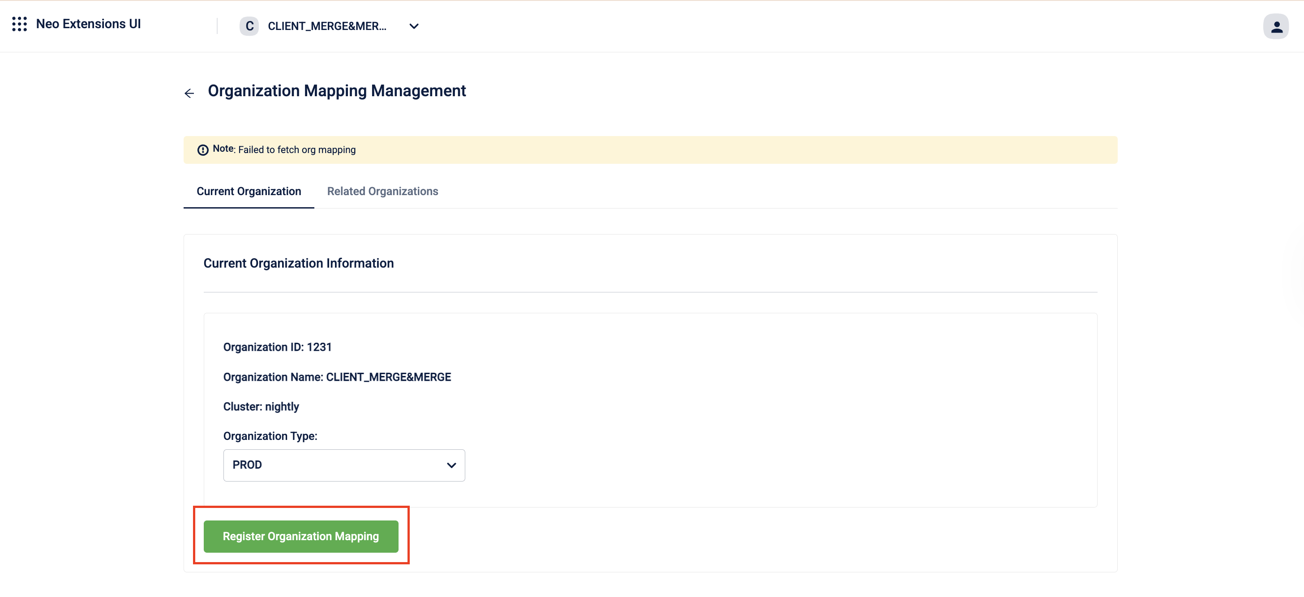Click the Organization Type label
This screenshot has height=597, width=1304.
270,436
